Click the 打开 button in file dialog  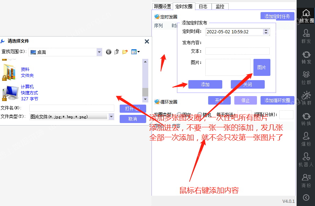133,108
